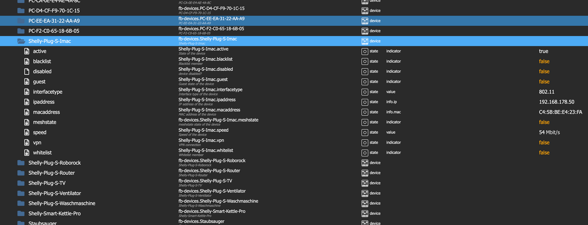Screen dimensions: 588x225
Task: Click device type icon in Shelly-Plug-S-Ventilator row
Action: coord(364,193)
